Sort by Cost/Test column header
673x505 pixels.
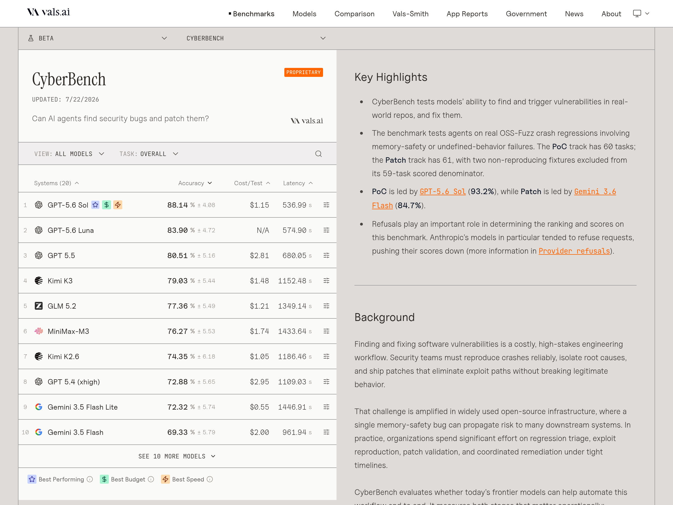pos(252,183)
